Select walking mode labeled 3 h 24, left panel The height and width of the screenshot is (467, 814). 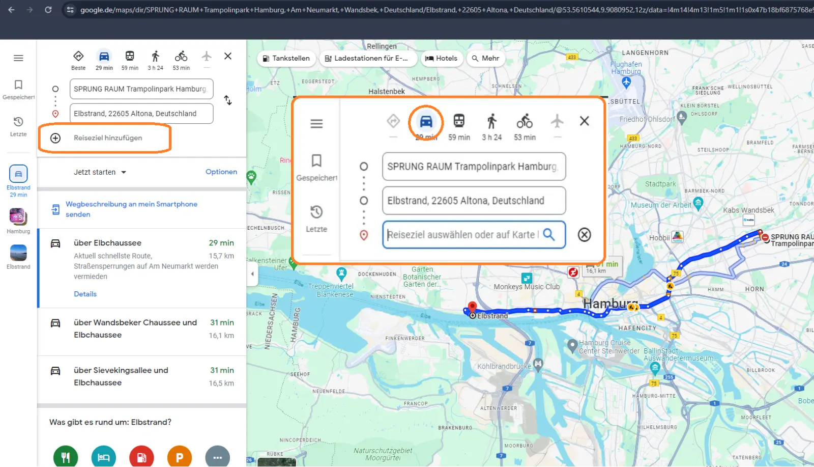(156, 60)
